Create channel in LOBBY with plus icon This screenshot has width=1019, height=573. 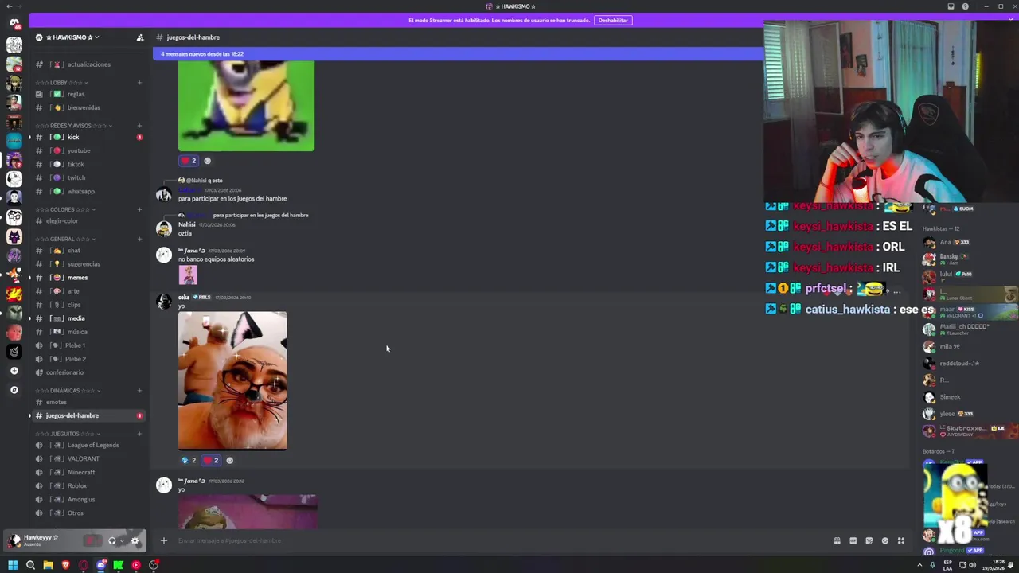[139, 83]
